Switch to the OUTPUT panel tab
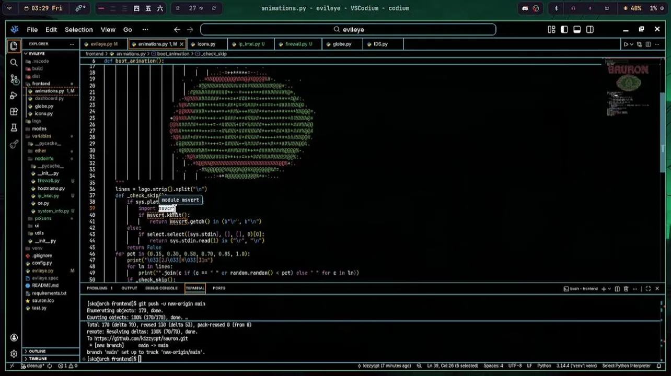671x376 pixels. [x=129, y=288]
